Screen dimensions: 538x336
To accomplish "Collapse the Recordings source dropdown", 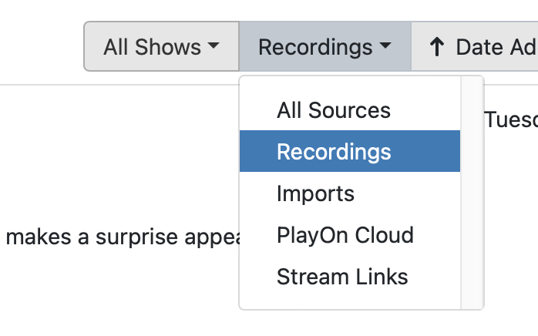I will (x=324, y=47).
